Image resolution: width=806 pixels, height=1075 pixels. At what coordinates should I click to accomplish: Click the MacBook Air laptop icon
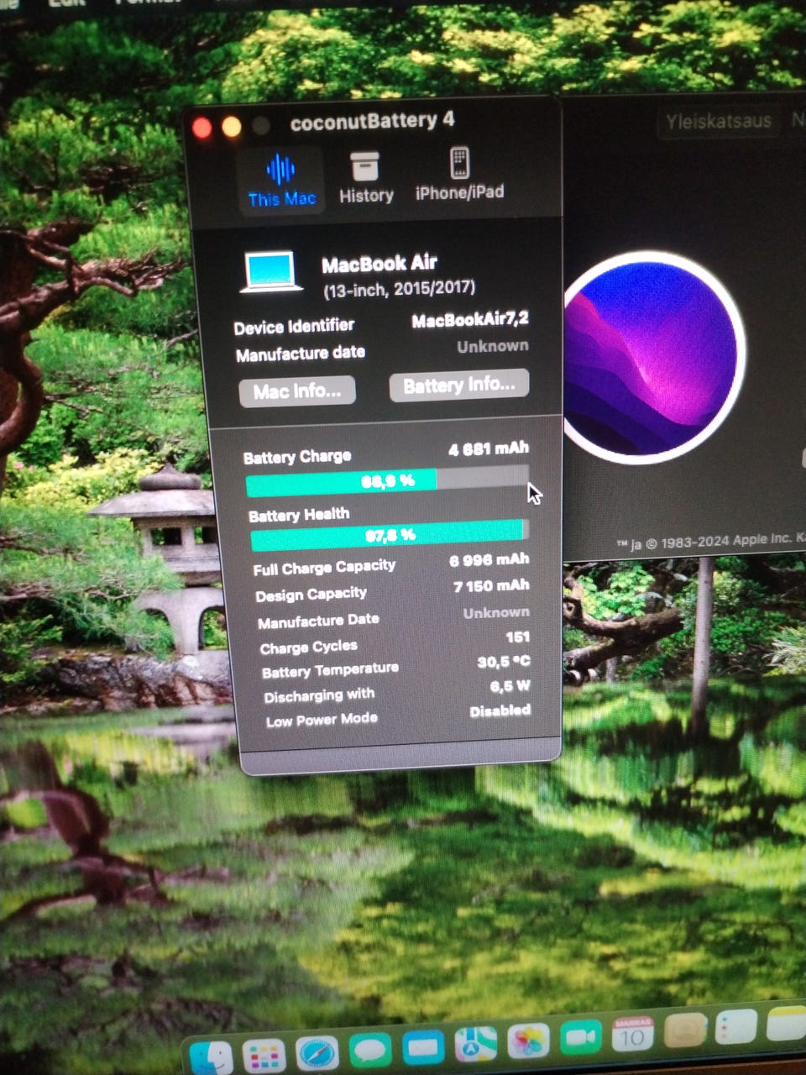coord(270,273)
